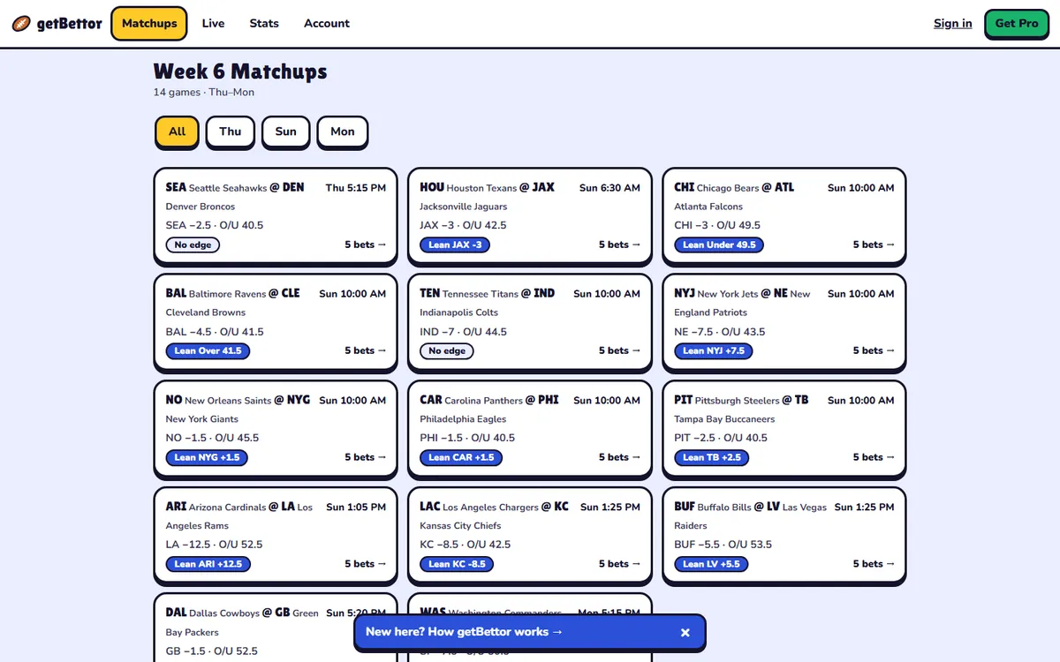Click 'Thu 5:15 PM' kickoff time
1060x662 pixels.
click(x=356, y=188)
